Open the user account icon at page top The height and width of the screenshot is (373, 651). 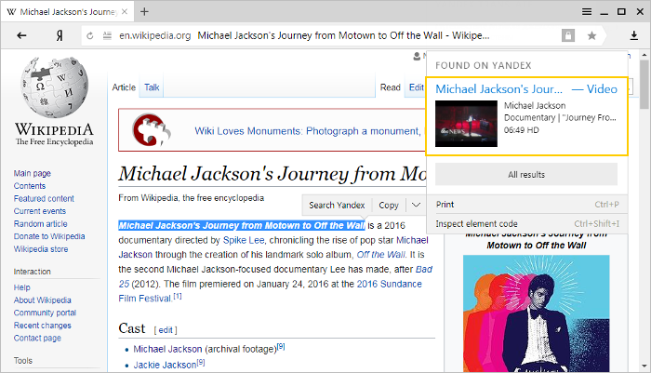(x=417, y=56)
